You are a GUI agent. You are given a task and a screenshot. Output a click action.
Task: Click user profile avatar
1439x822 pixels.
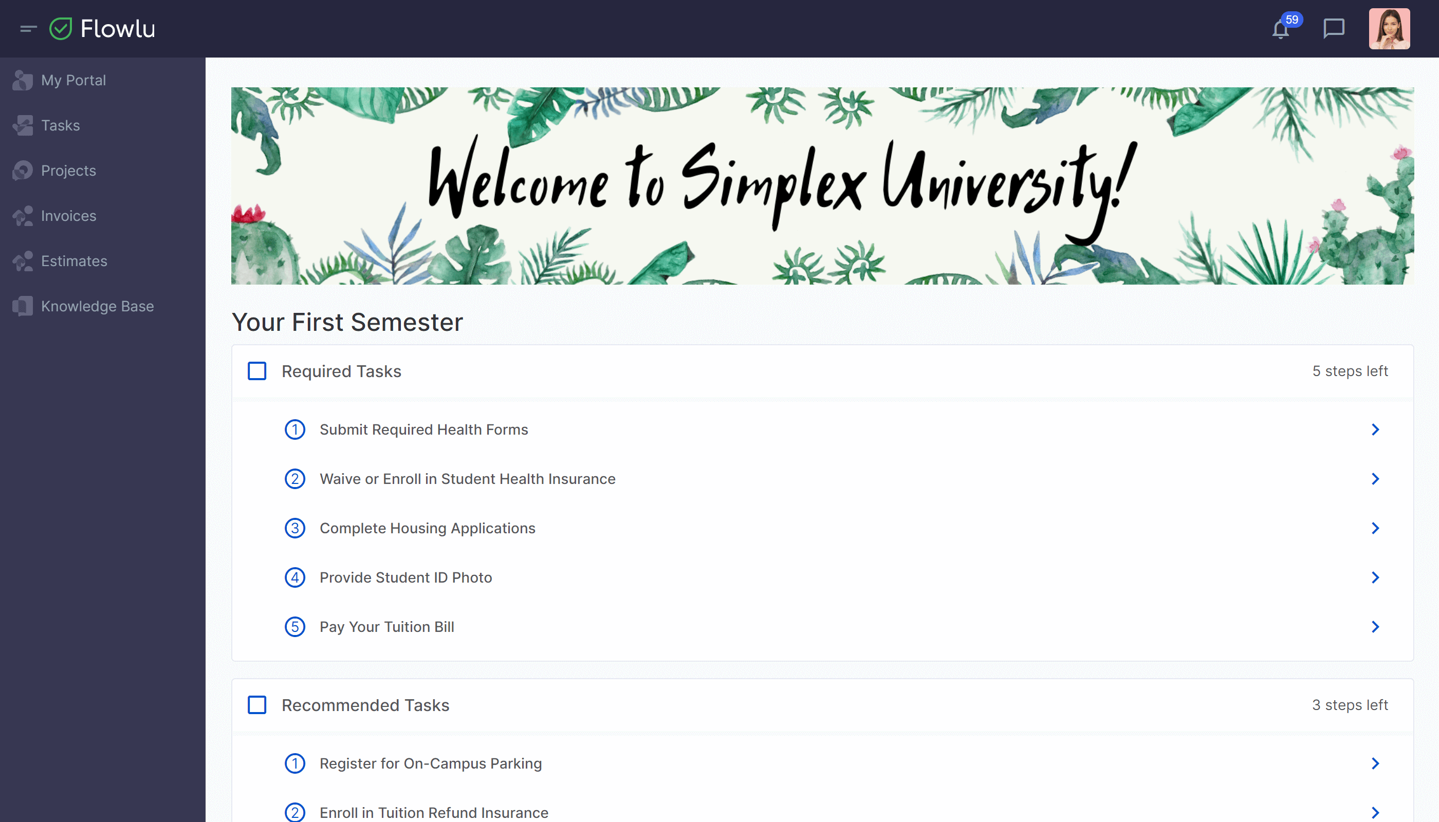coord(1390,29)
